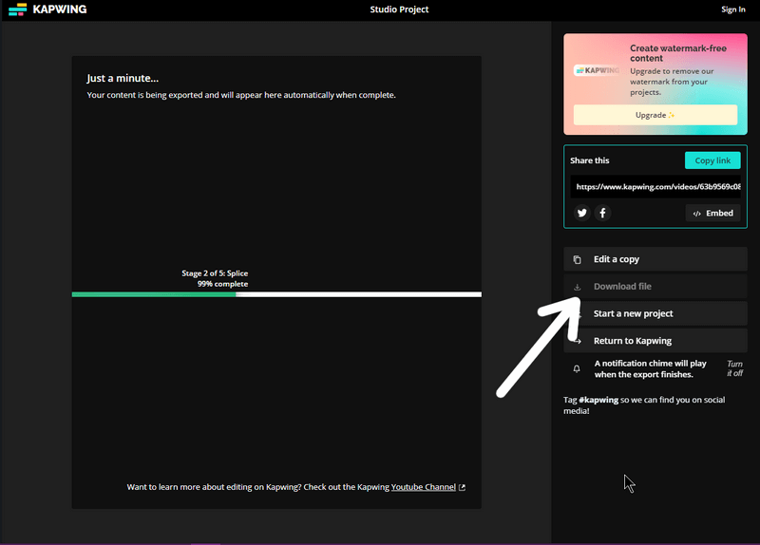The width and height of the screenshot is (760, 545).
Task: Click the Edit a copy duplicate icon
Action: tap(577, 259)
